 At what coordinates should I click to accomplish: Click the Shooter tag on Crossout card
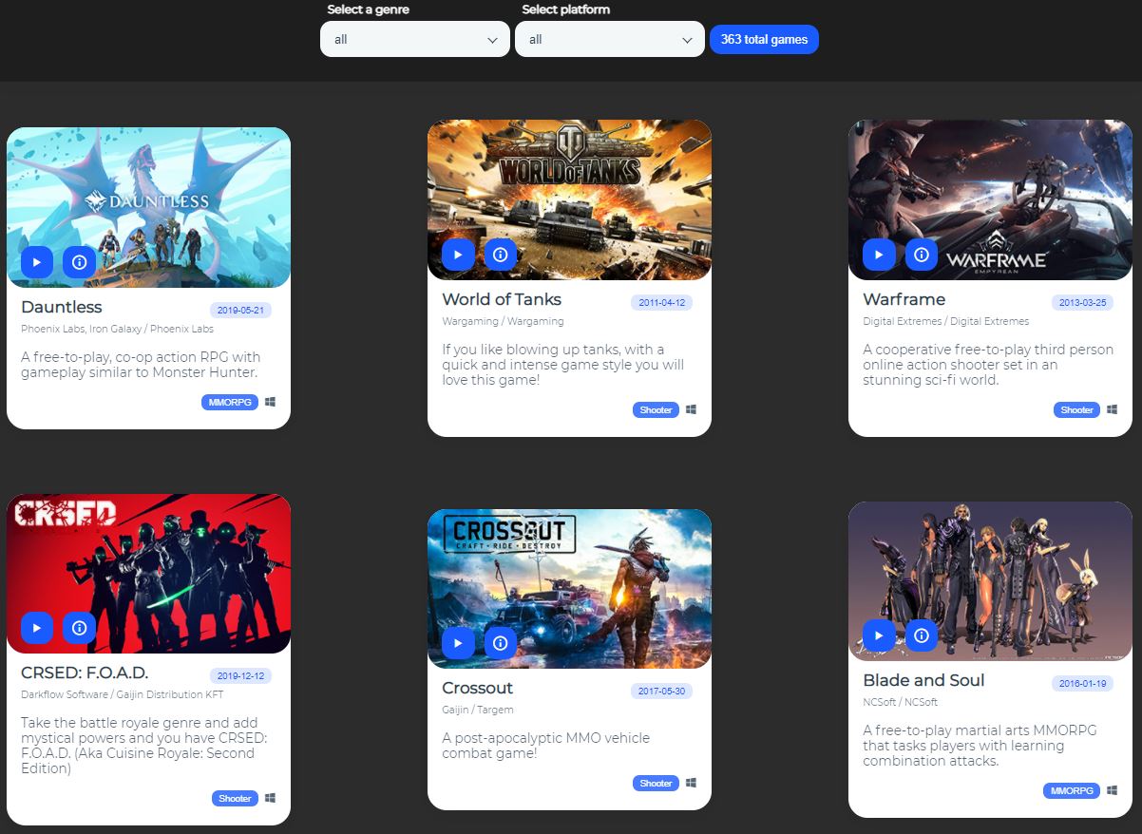(x=656, y=784)
